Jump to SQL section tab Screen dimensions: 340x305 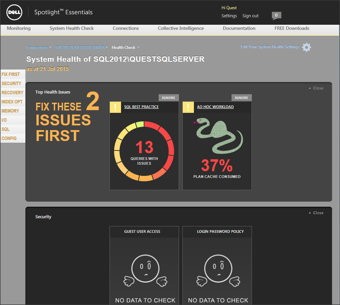pos(13,129)
